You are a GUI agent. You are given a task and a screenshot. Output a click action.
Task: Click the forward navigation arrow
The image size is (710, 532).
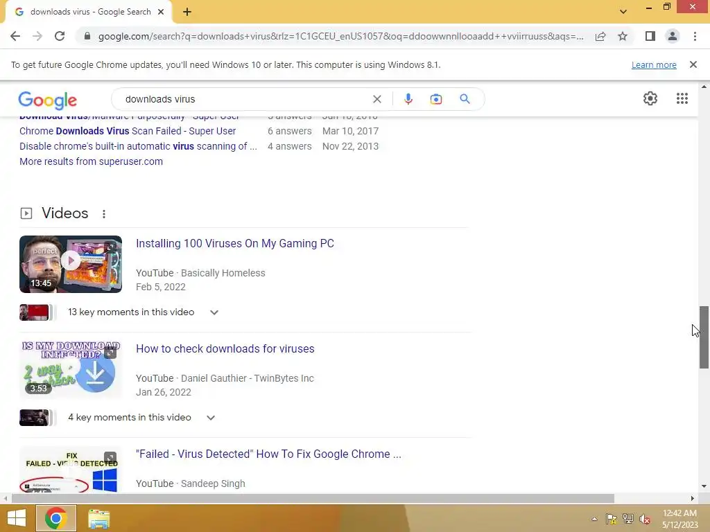[37, 36]
